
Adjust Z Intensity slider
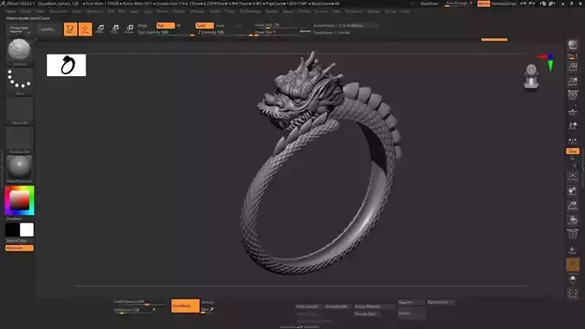click(225, 33)
